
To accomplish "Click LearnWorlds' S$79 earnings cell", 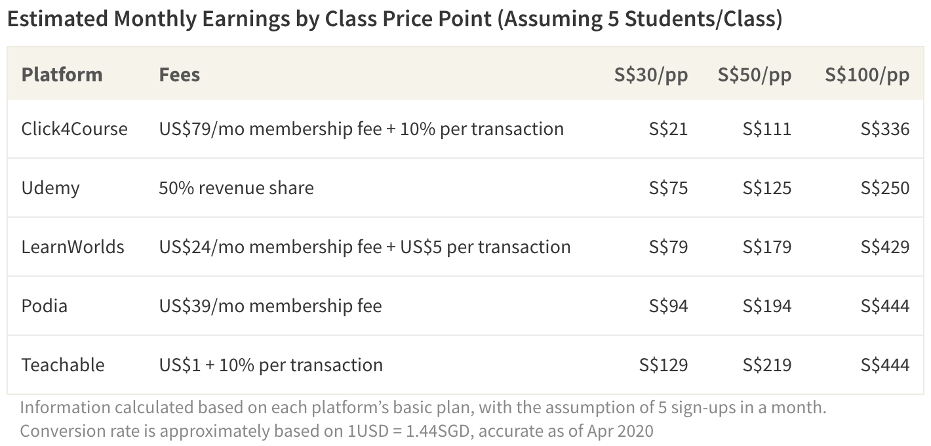I will click(x=668, y=247).
